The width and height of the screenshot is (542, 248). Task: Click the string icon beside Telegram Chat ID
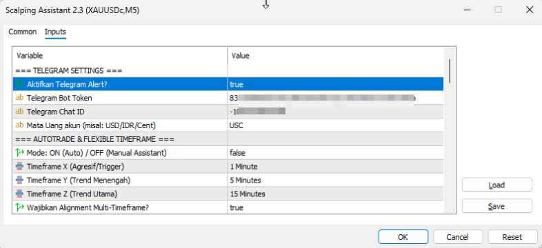pyautogui.click(x=20, y=112)
